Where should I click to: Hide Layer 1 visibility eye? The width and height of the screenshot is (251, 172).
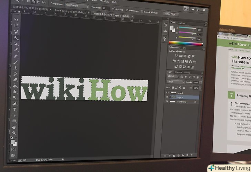[167, 97]
